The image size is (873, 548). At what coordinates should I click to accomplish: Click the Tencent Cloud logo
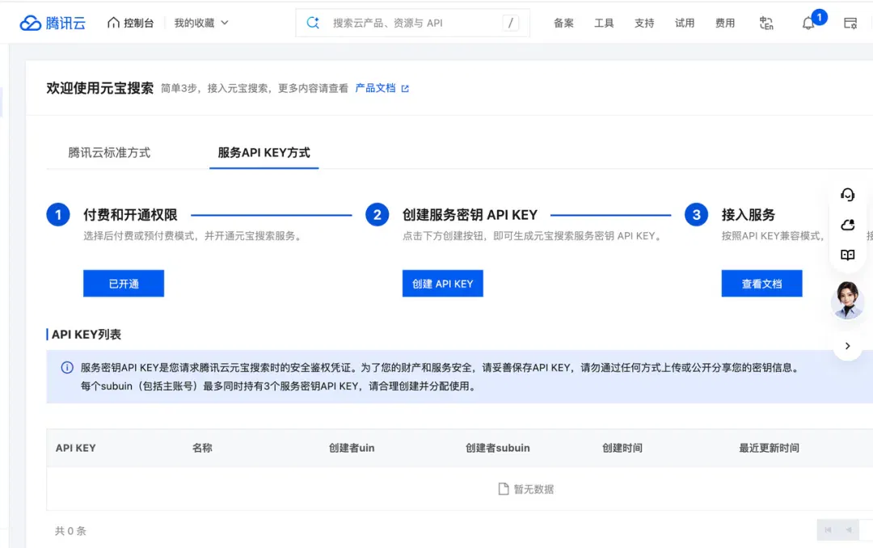pyautogui.click(x=53, y=23)
